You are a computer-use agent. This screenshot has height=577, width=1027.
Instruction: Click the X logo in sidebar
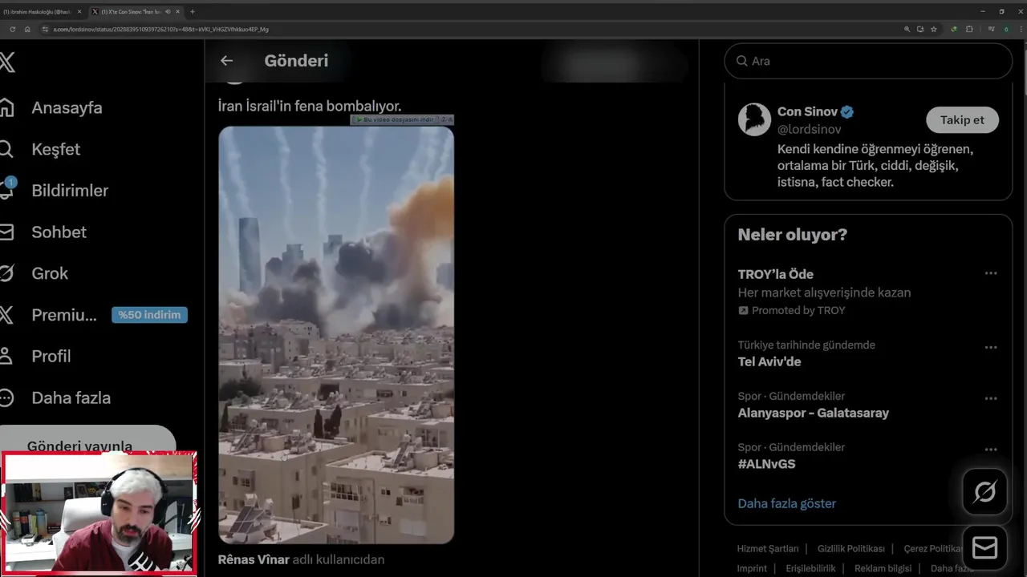pos(6,62)
